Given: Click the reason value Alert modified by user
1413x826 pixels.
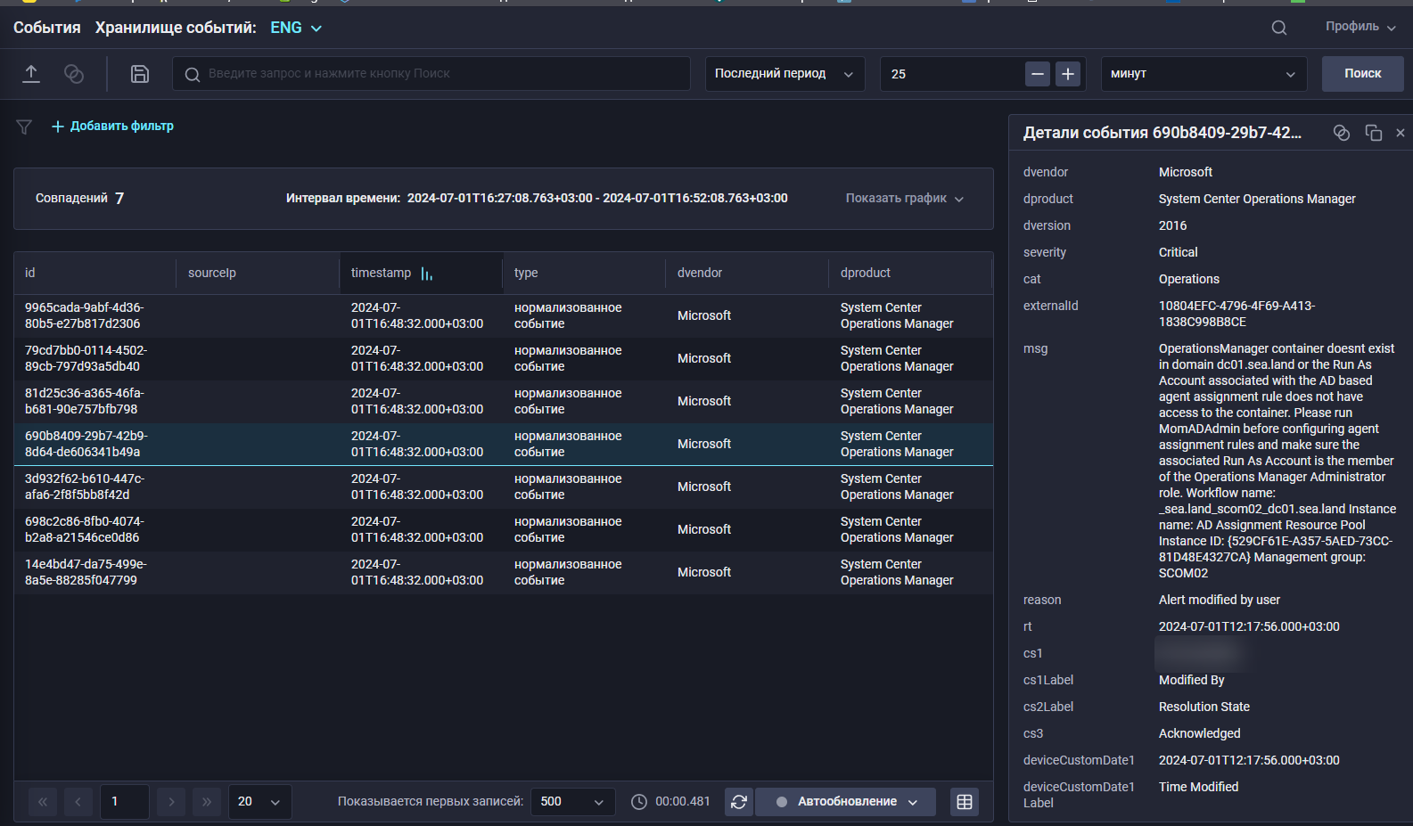Looking at the screenshot, I should [x=1219, y=601].
